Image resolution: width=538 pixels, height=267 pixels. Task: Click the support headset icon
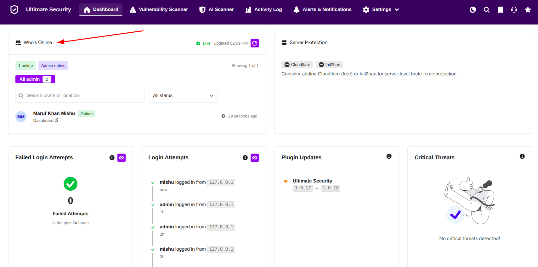coord(514,10)
